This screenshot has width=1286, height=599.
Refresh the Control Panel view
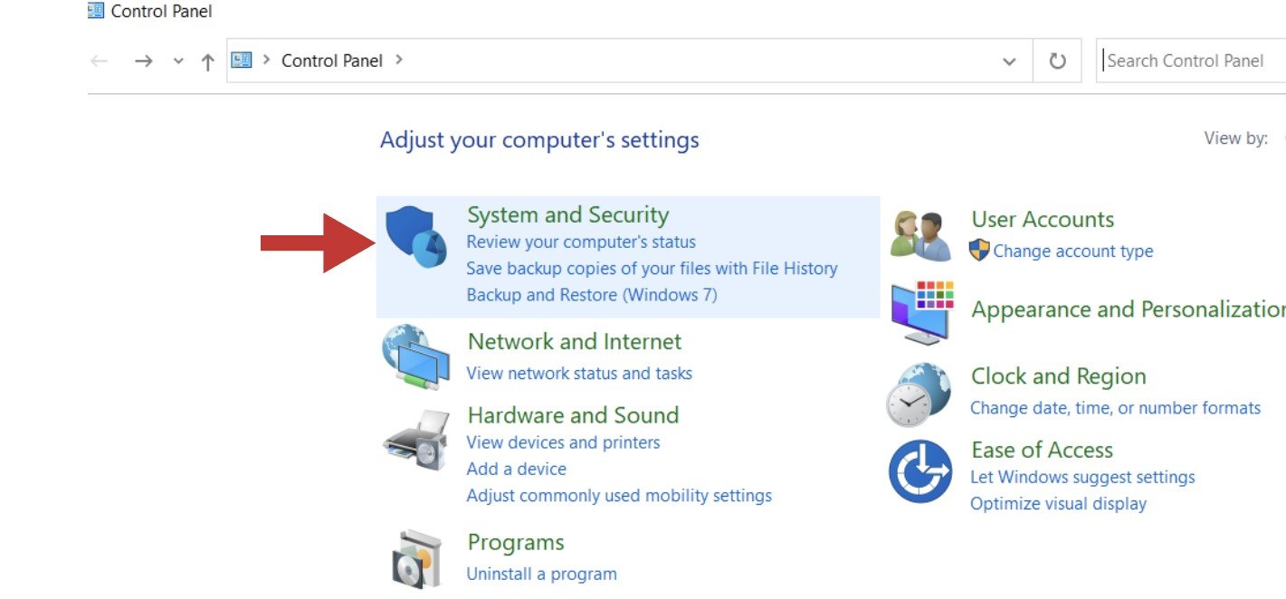coord(1057,61)
